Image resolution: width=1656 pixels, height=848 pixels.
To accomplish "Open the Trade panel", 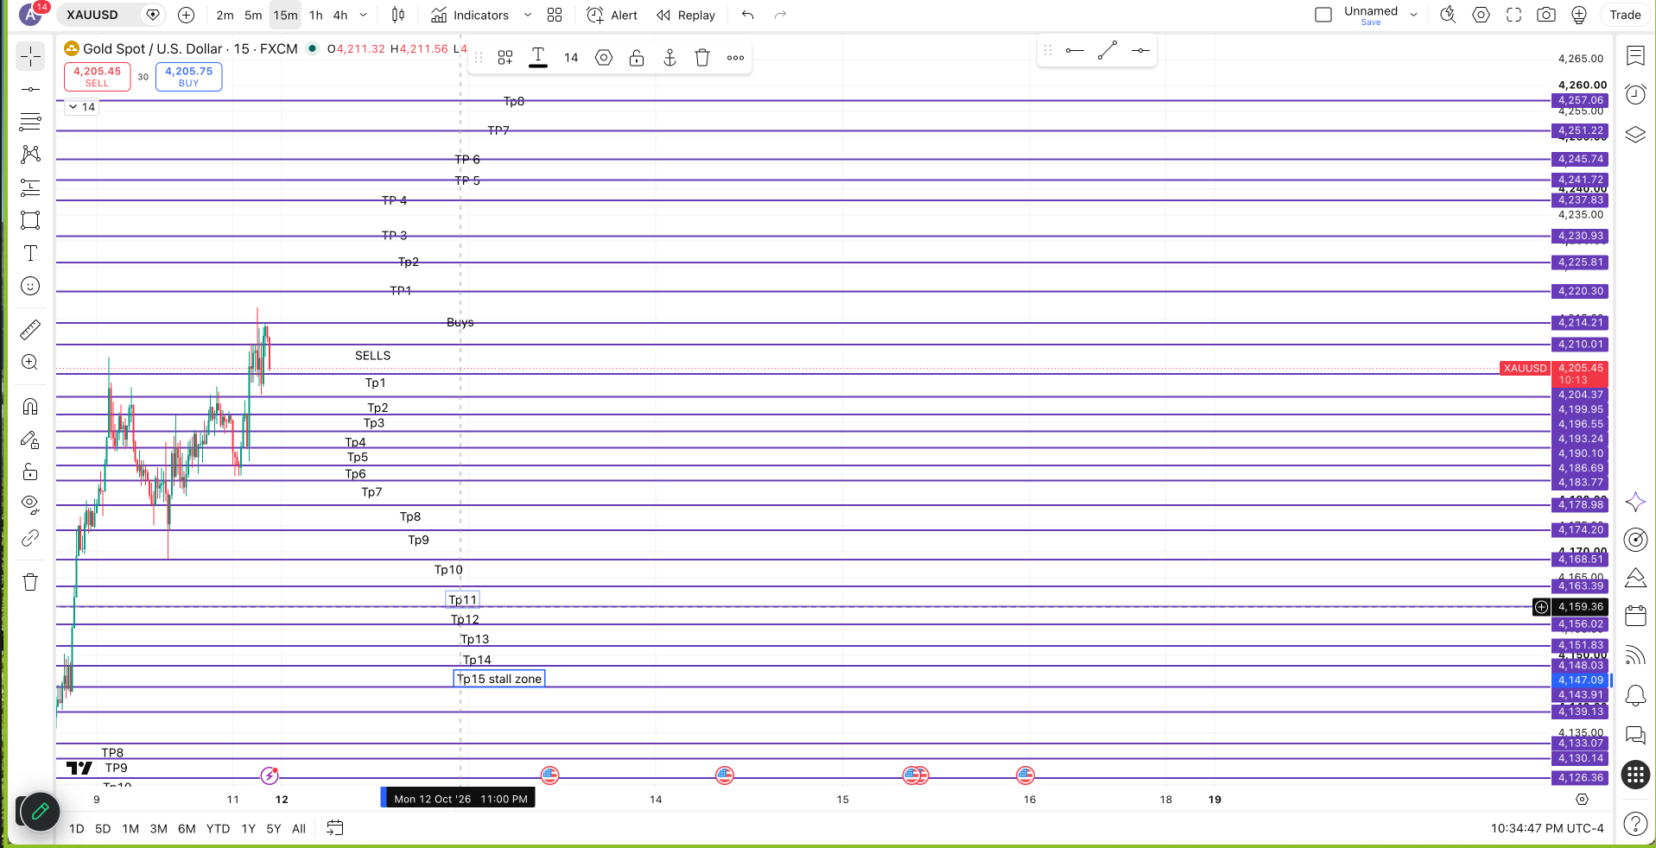I will (1625, 15).
